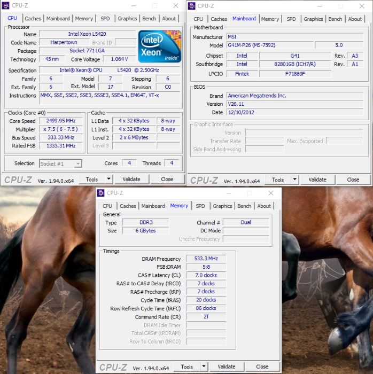Click the 1.064 V core voltage value
The width and height of the screenshot is (373, 374).
pos(120,59)
